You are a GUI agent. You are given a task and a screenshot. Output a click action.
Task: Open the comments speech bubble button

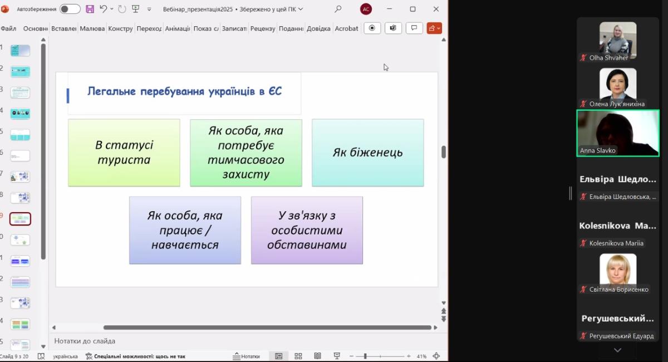tap(414, 28)
